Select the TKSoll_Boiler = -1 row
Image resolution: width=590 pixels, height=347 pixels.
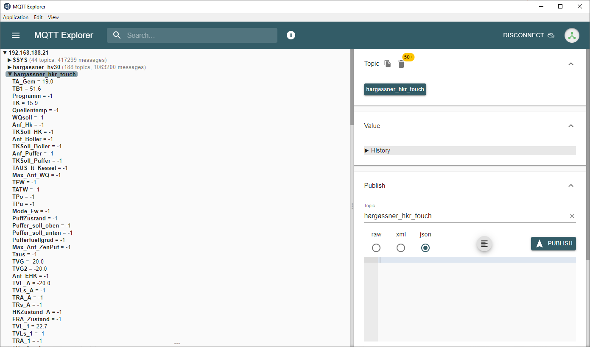pyautogui.click(x=37, y=146)
